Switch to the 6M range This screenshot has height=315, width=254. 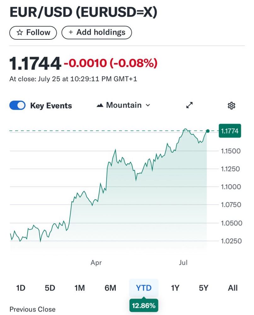(110, 288)
